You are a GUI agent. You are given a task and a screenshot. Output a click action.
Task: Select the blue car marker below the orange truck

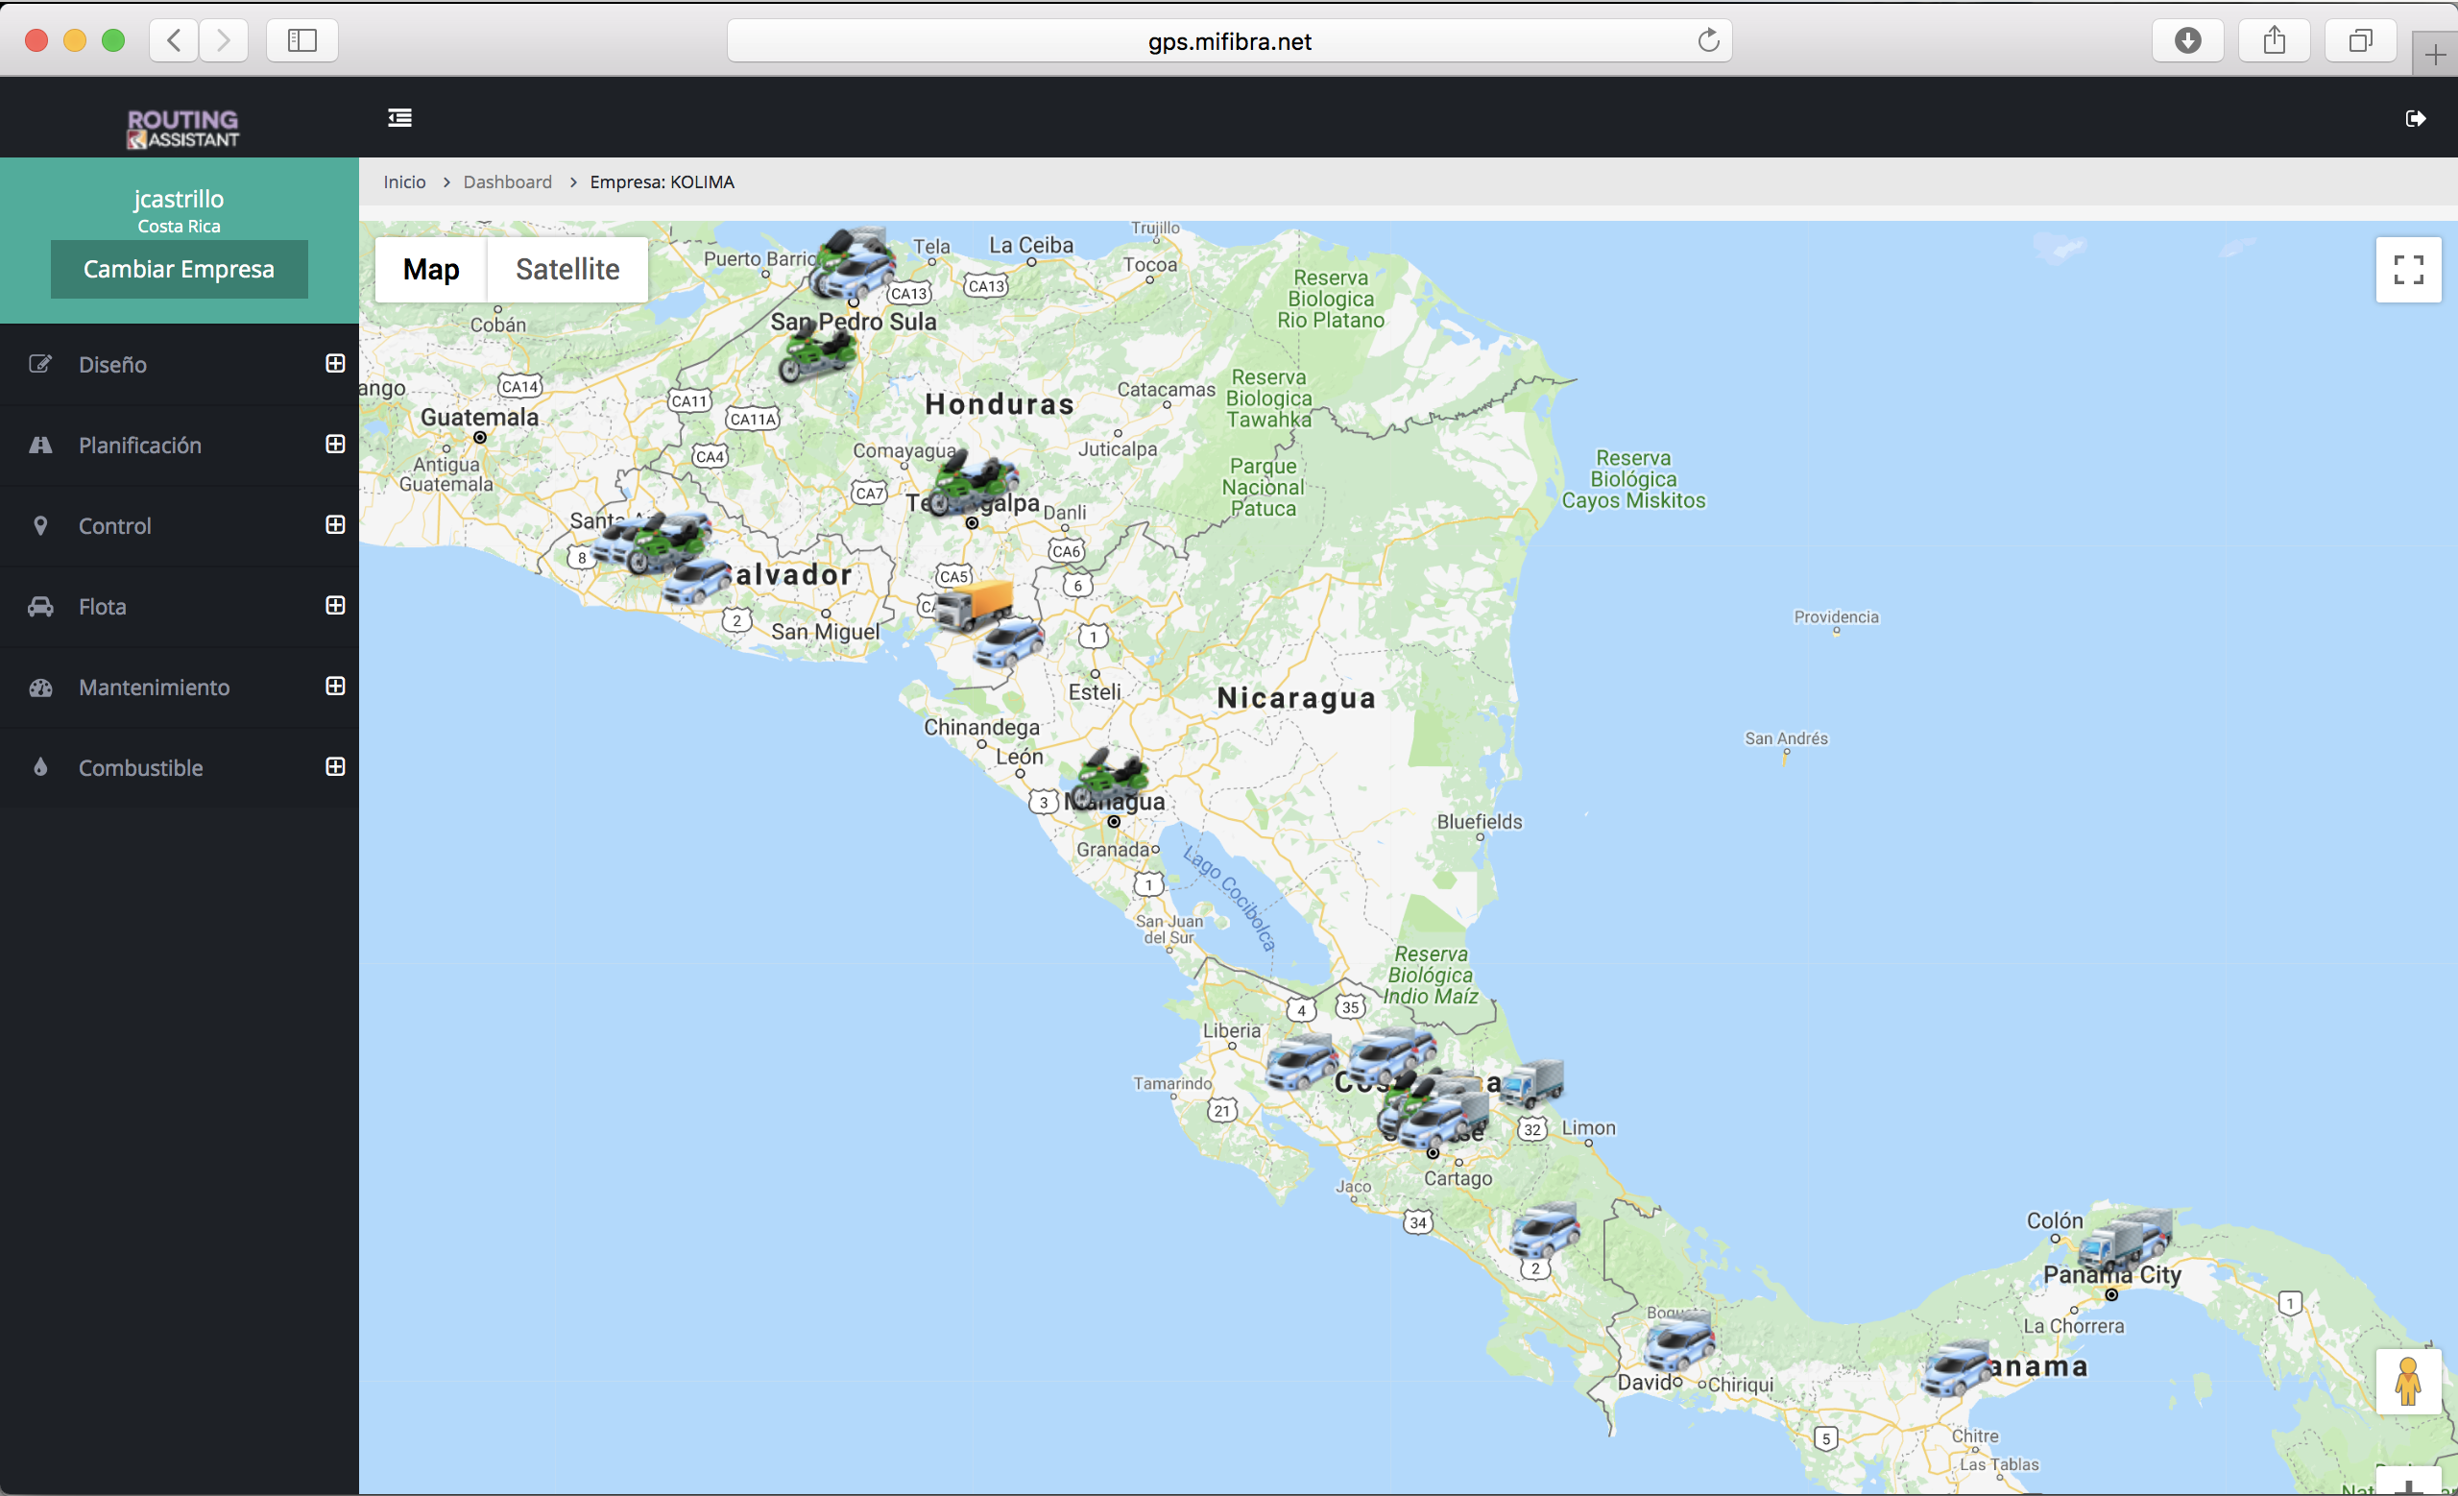pyautogui.click(x=1008, y=644)
